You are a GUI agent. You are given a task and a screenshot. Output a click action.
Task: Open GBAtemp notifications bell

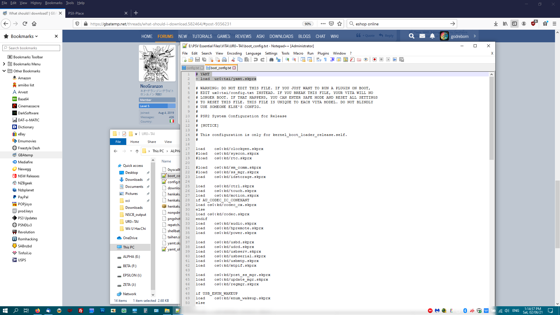coord(432,36)
